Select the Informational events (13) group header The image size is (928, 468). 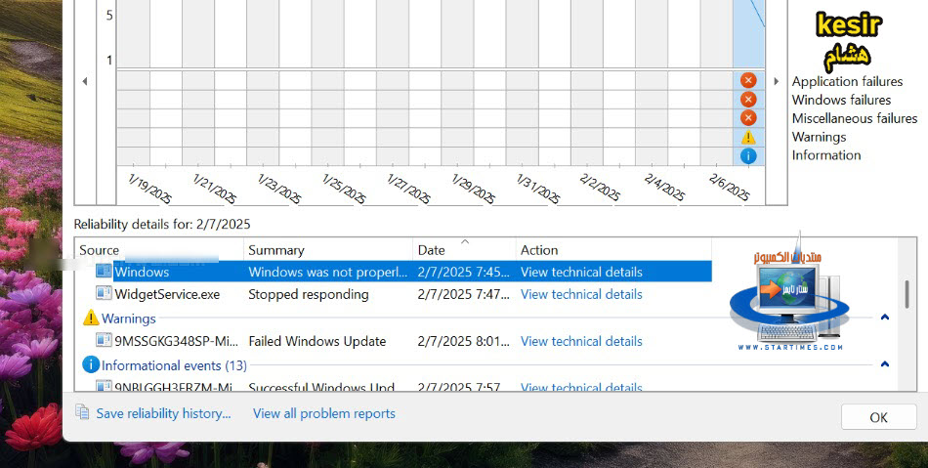click(x=174, y=365)
